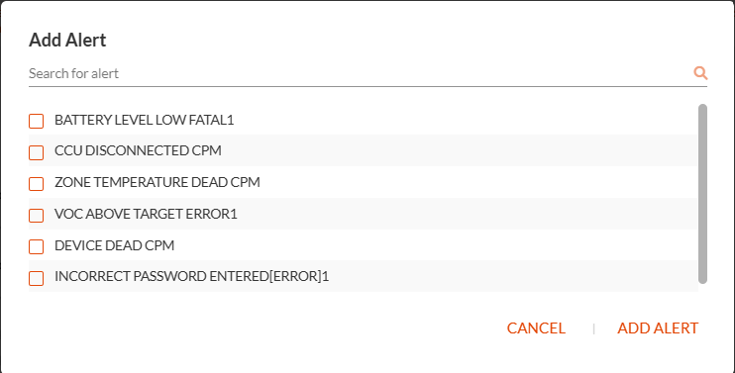
Task: Click the CANCEL button
Action: 536,328
